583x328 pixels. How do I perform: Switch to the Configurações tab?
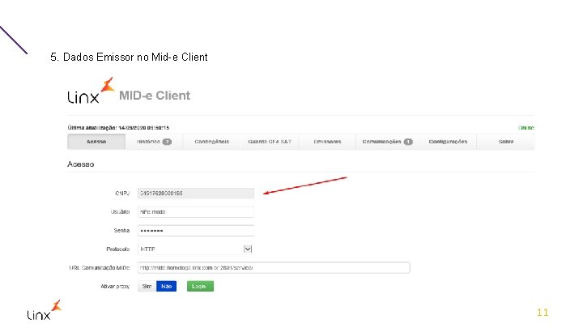448,142
